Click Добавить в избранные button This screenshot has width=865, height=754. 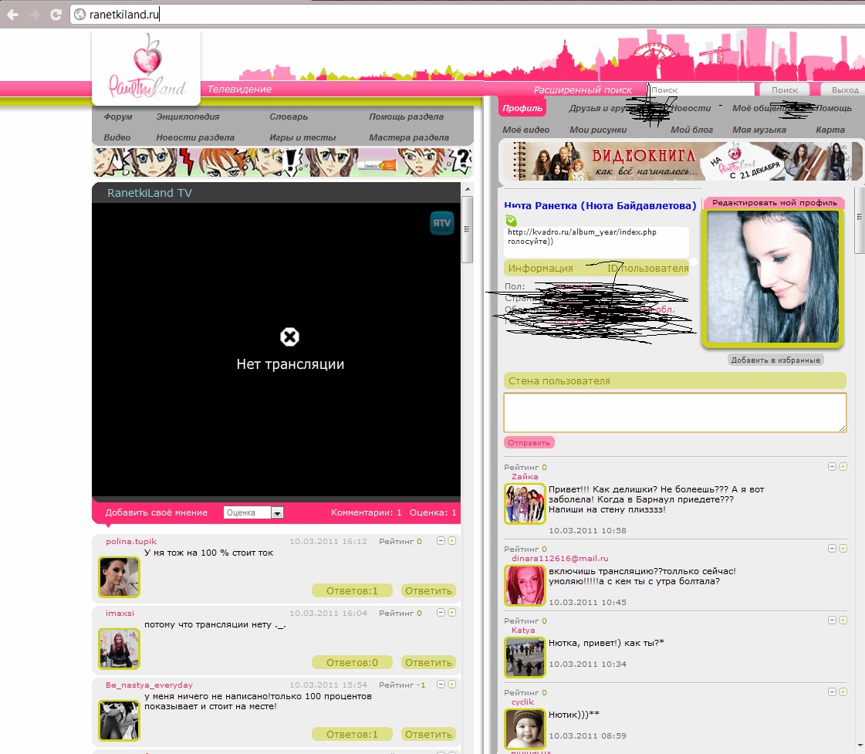[x=775, y=360]
